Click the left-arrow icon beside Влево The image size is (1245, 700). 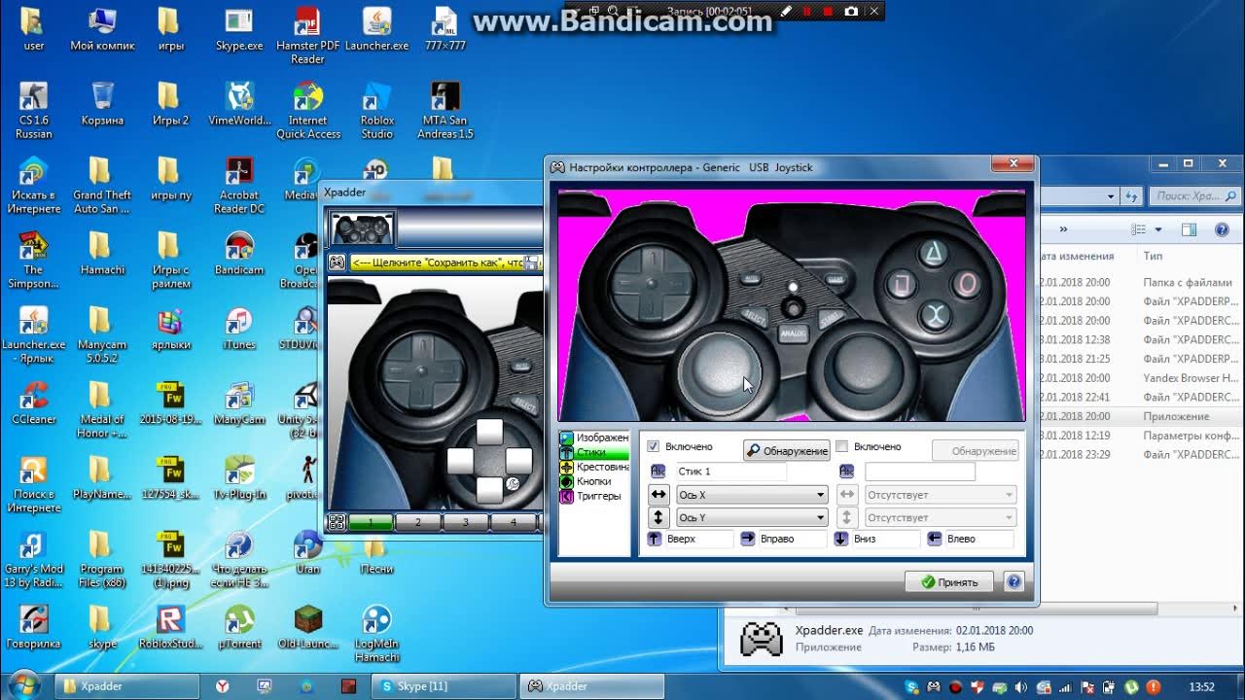(x=935, y=539)
